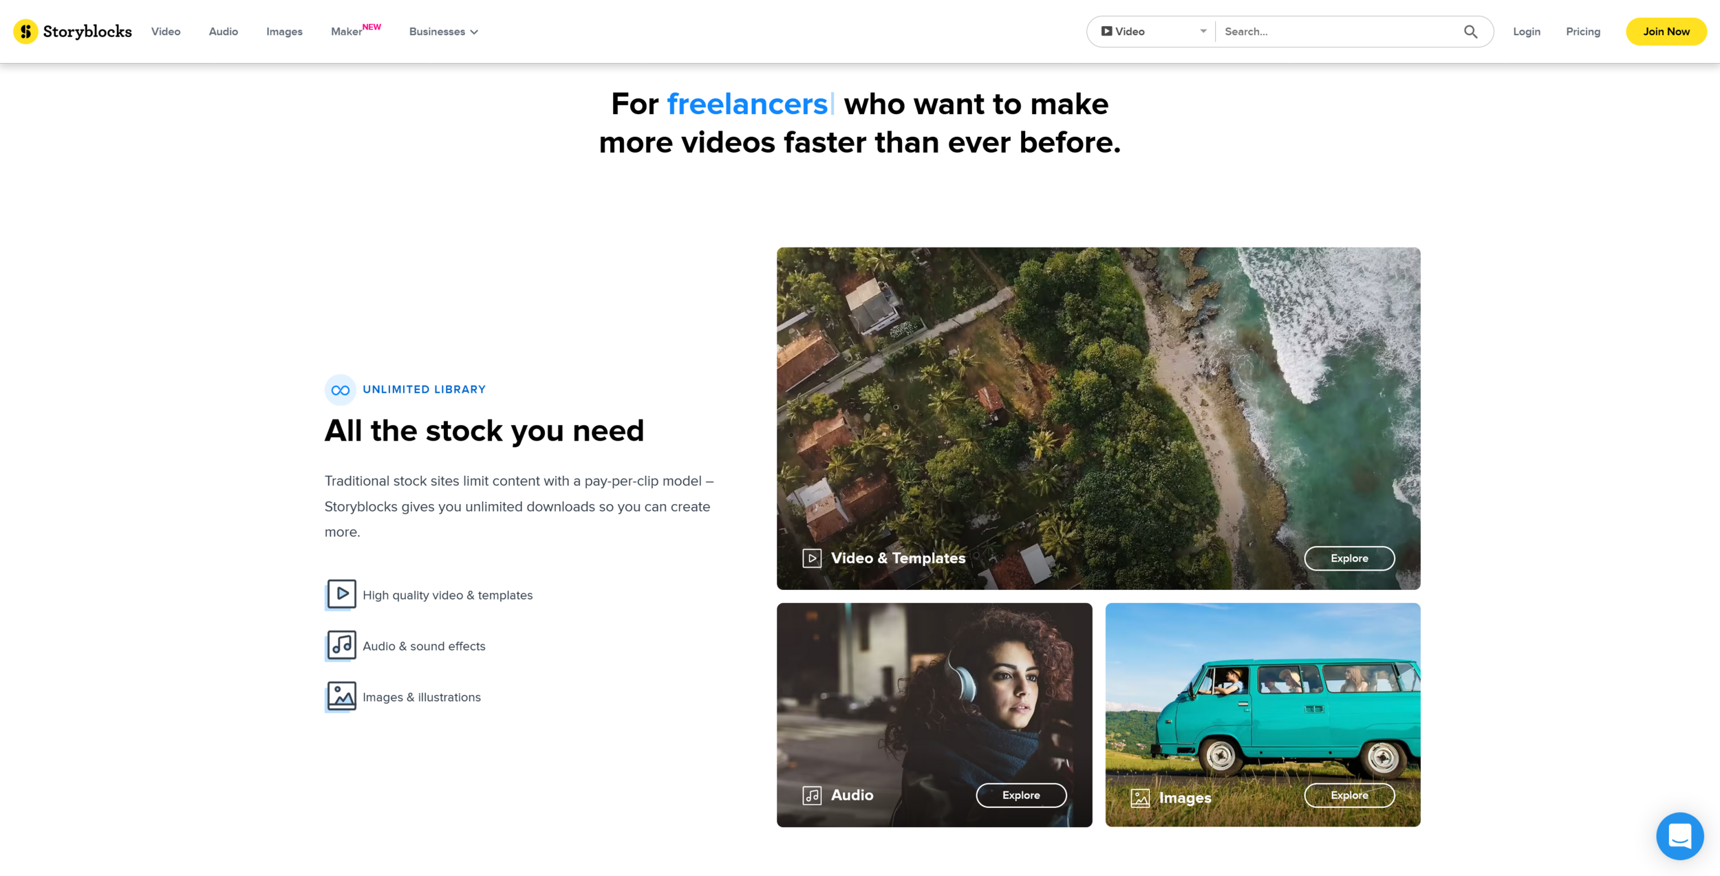Click Explore on the Audio card
The height and width of the screenshot is (876, 1720).
point(1021,795)
